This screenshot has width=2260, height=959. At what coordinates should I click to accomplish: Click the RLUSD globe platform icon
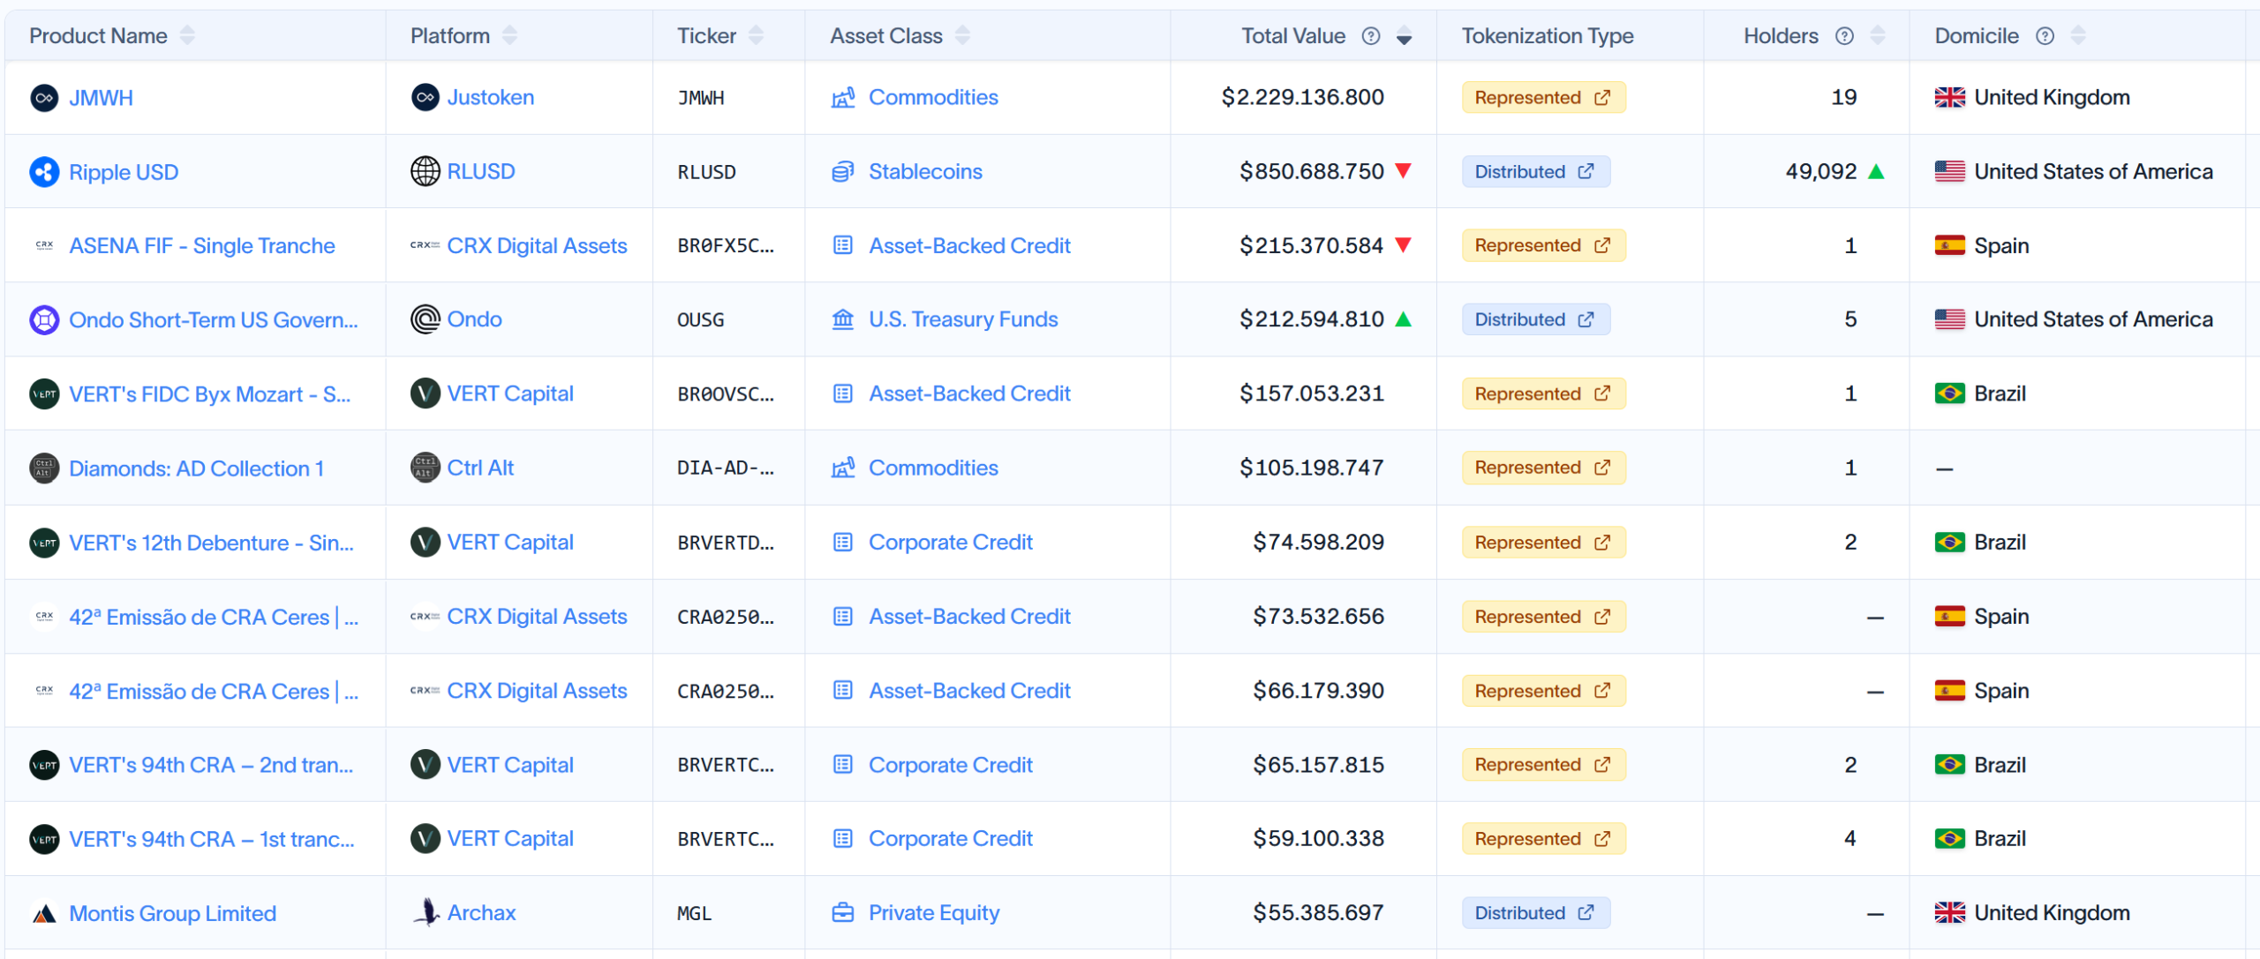click(x=426, y=171)
